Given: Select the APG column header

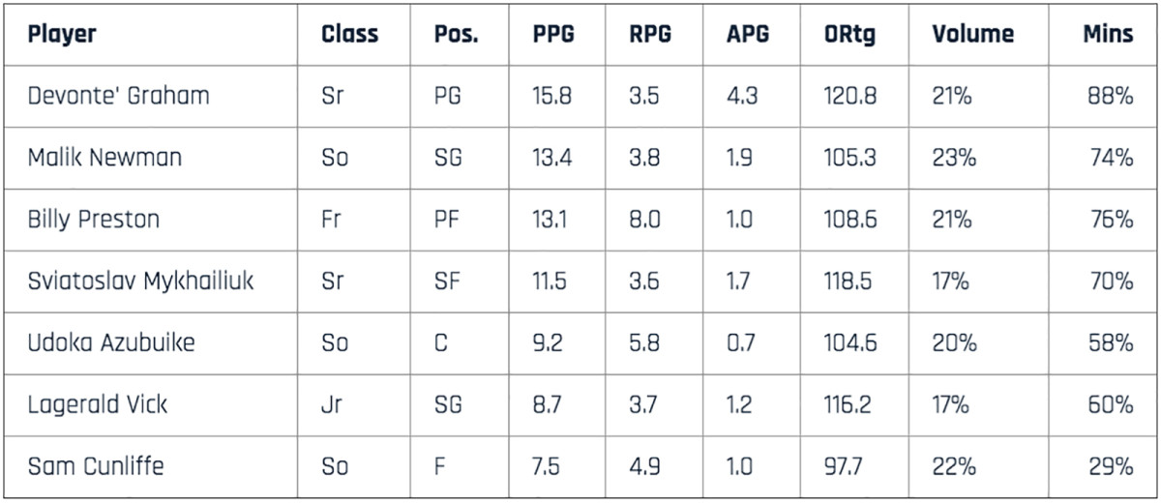Looking at the screenshot, I should point(747,35).
